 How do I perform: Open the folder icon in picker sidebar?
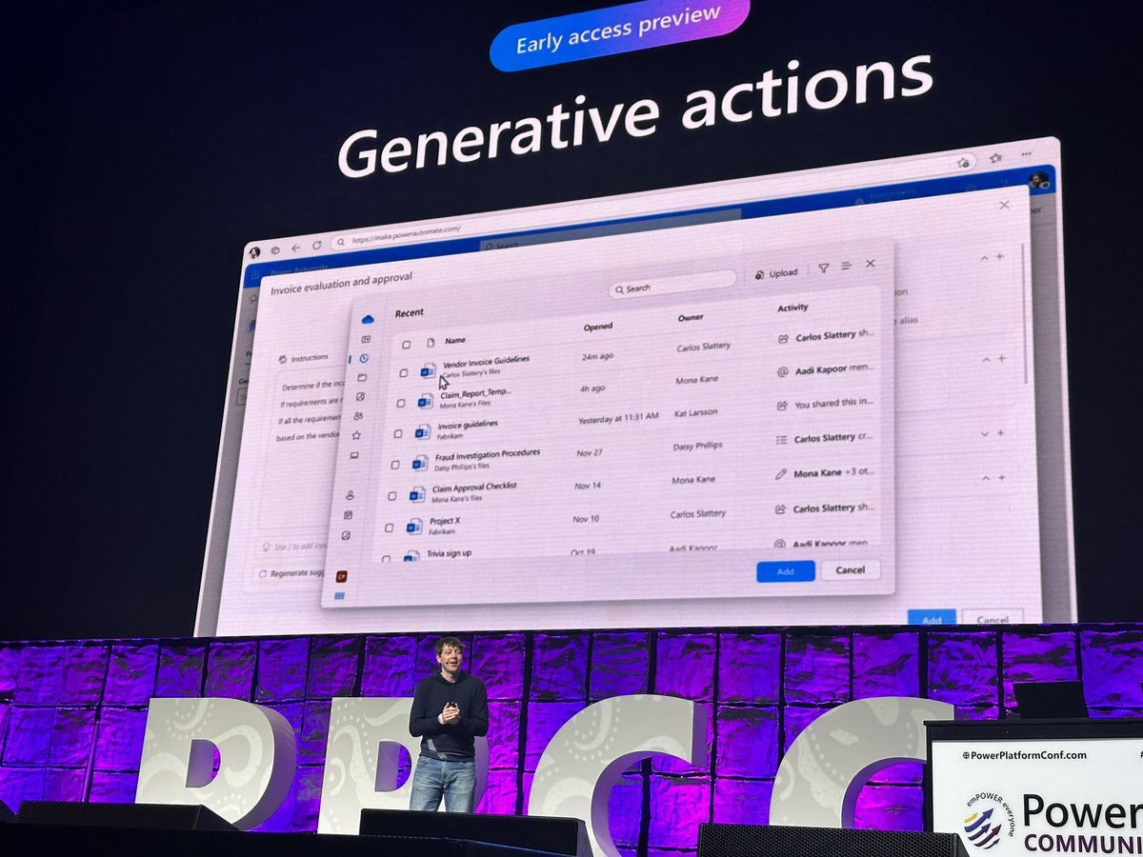(x=362, y=378)
